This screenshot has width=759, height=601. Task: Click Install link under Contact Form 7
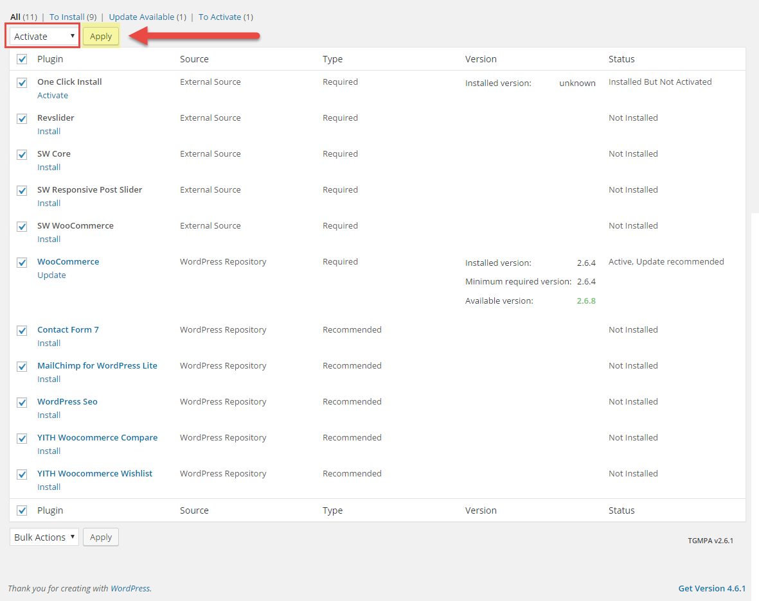49,344
